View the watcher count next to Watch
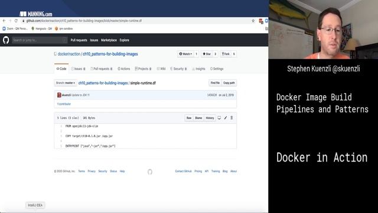378x213 pixels. pos(196,54)
